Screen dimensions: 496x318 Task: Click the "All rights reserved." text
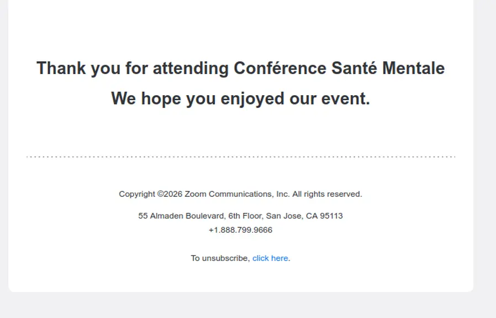327,194
